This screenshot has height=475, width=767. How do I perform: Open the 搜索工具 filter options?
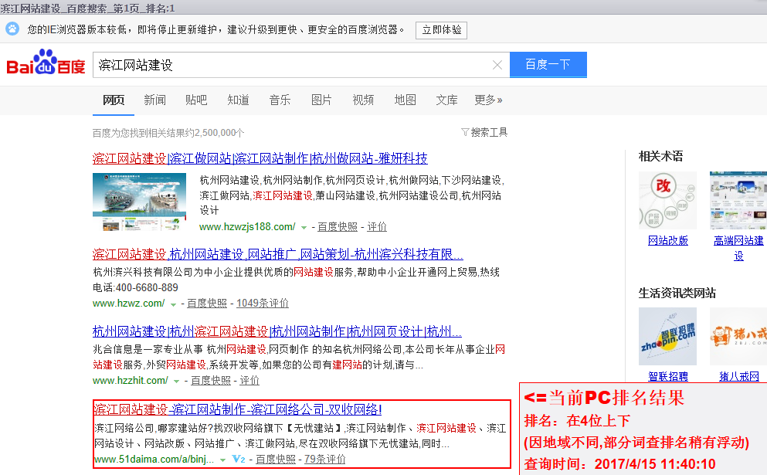(x=484, y=132)
